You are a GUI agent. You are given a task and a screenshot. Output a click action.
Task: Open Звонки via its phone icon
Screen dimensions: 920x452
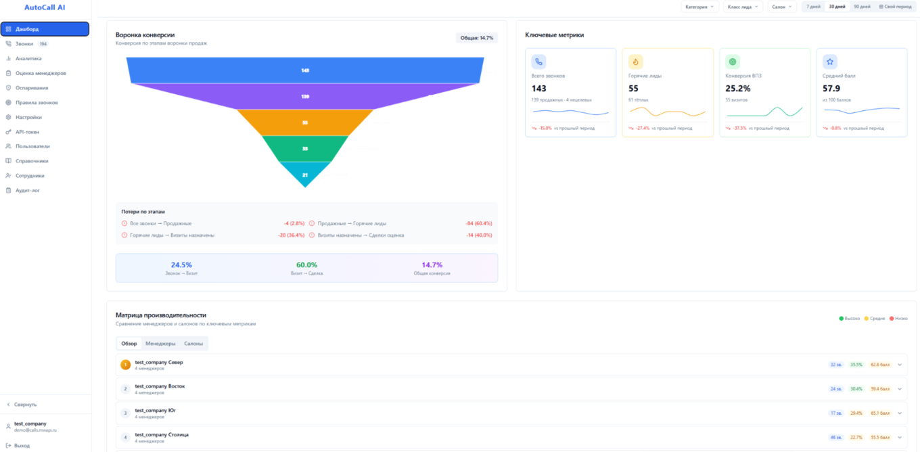pos(8,44)
